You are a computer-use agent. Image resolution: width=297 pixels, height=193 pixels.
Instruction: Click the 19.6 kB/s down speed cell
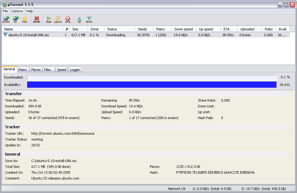(x=181, y=35)
